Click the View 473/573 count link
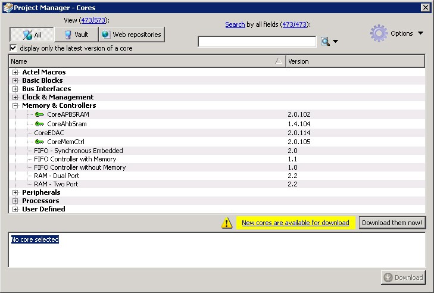Screen dimensions: 434x293 pos(93,20)
